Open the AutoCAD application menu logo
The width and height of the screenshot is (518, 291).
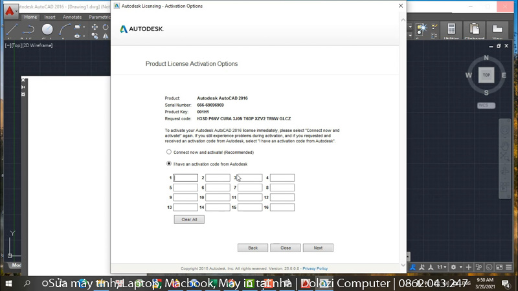pyautogui.click(x=10, y=11)
